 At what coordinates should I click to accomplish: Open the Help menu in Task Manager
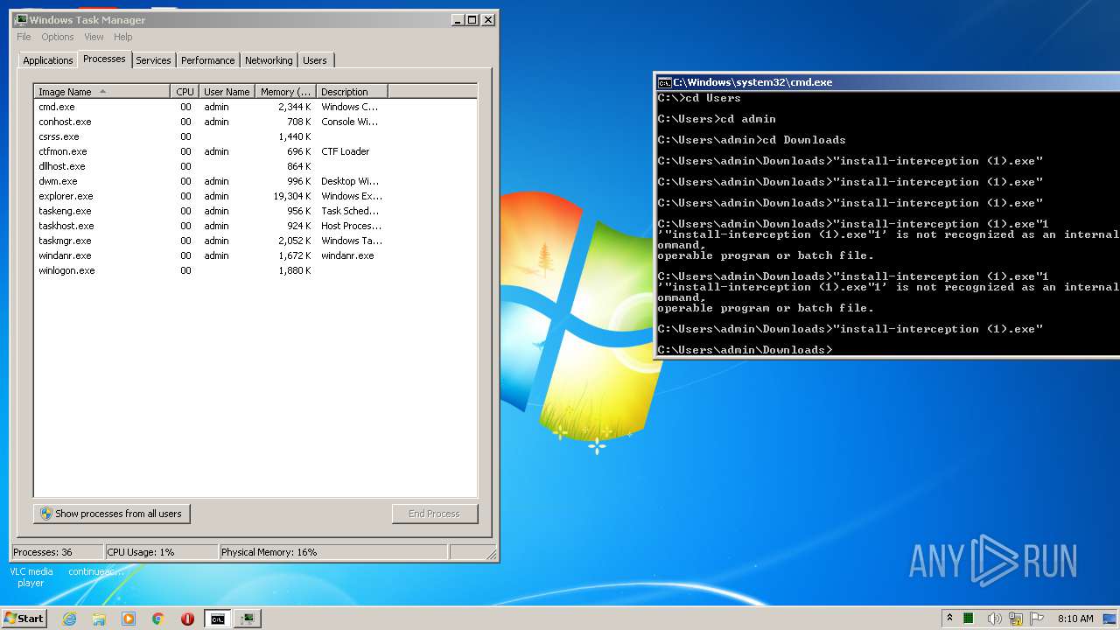[123, 37]
